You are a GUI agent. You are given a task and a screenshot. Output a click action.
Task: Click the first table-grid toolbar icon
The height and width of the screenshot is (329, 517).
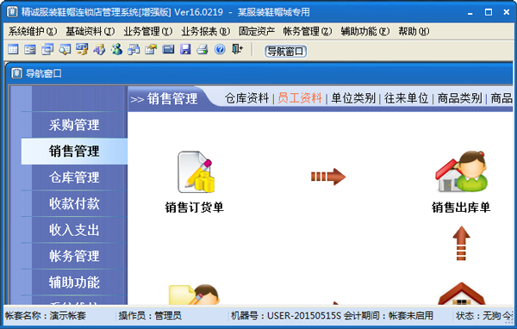coord(13,50)
